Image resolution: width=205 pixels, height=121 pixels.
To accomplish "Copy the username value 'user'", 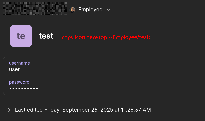I will [x=14, y=69].
